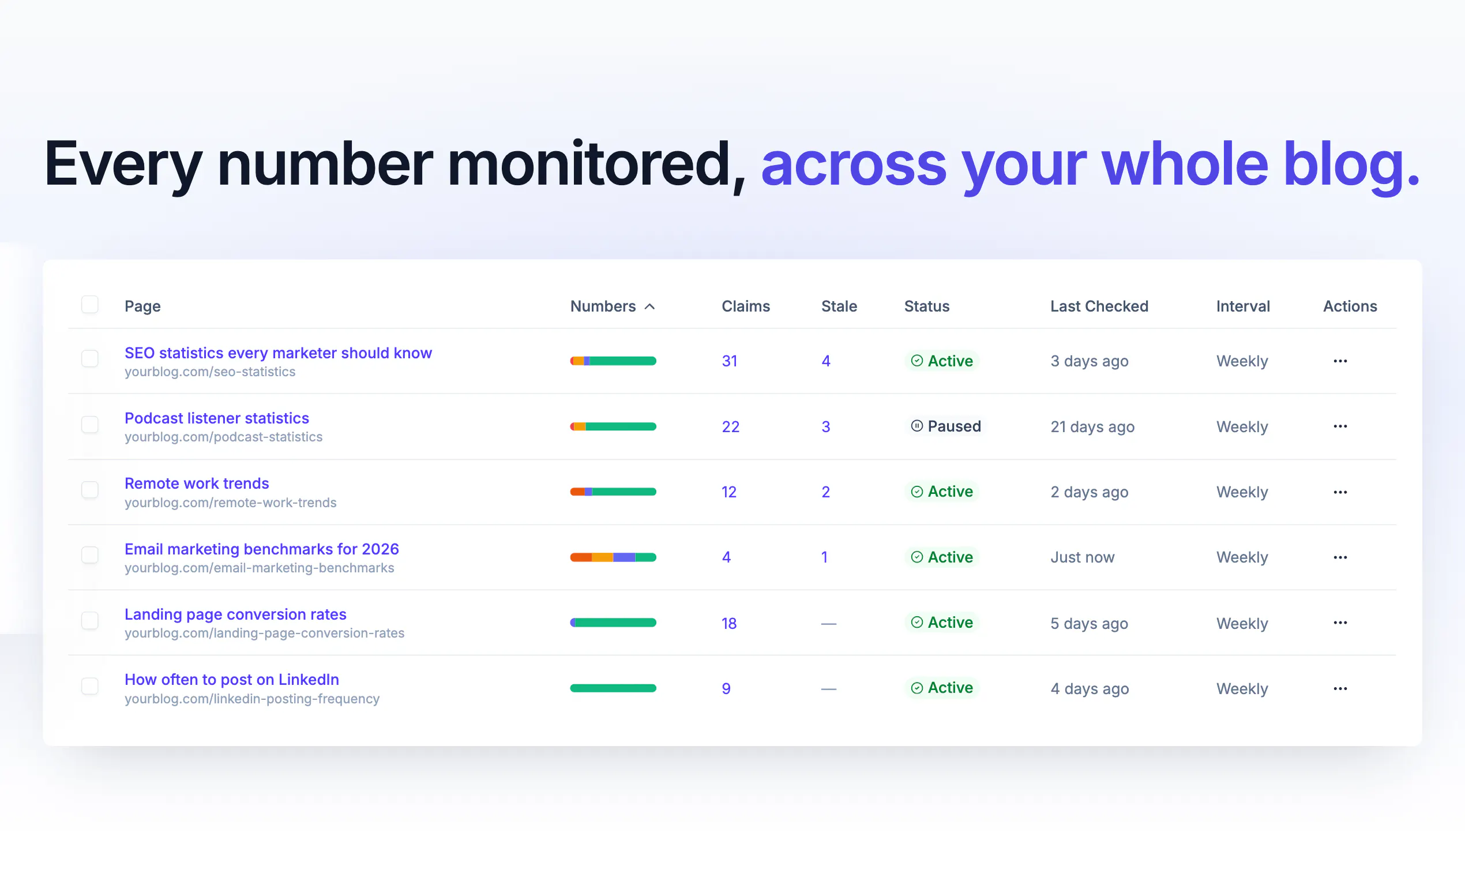
Task: Open actions menu for Email marketing benchmarks row
Action: pyautogui.click(x=1340, y=557)
